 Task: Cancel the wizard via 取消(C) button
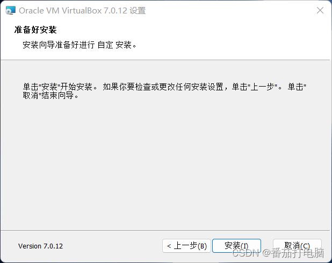(x=297, y=246)
